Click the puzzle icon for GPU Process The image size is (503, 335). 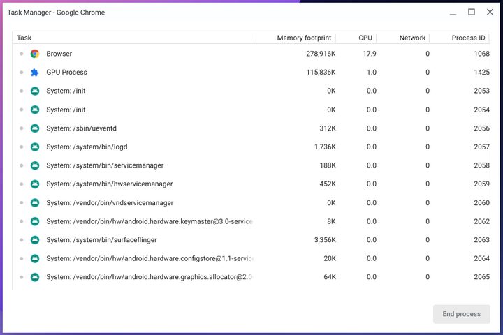coord(35,73)
